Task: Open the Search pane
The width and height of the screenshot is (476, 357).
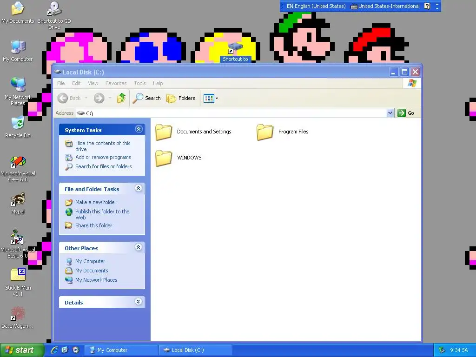Action: pos(147,98)
